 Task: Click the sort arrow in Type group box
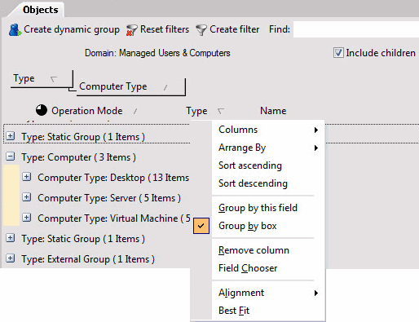click(x=54, y=79)
